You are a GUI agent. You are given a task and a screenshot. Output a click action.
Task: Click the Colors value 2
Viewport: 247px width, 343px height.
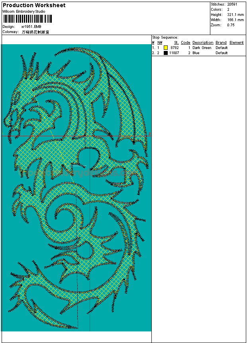(228, 10)
